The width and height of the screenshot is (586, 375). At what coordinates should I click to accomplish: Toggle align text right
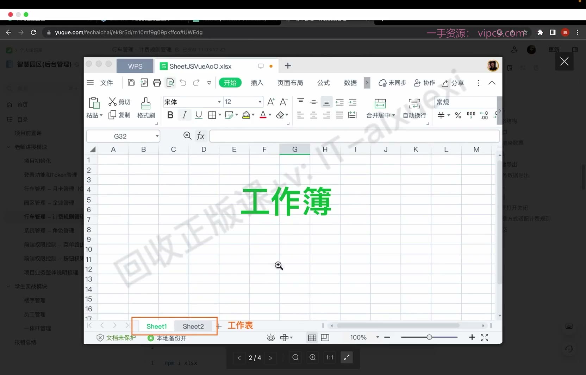[x=326, y=115]
